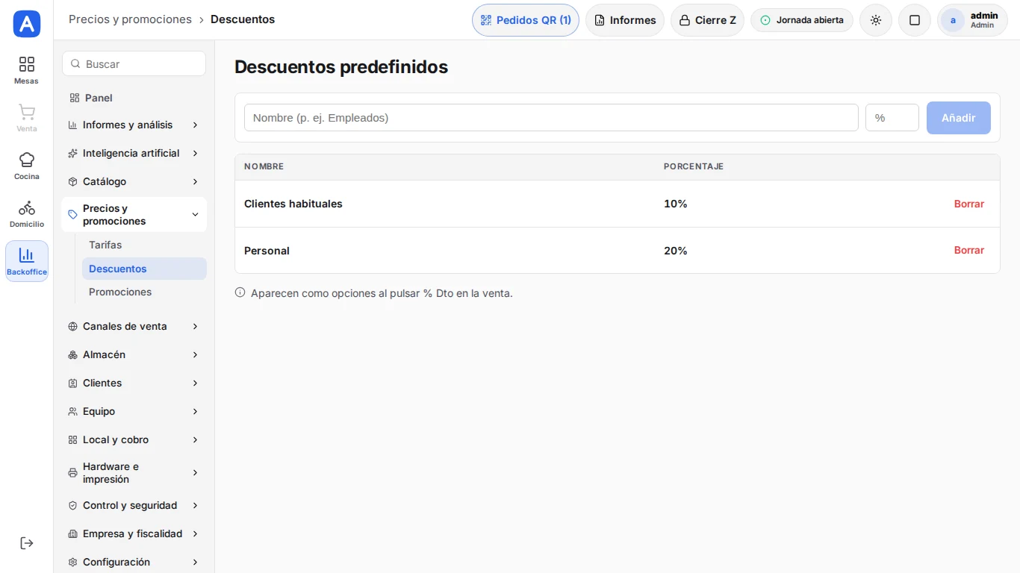Expand Canales de venta section
The height and width of the screenshot is (573, 1020).
(134, 326)
